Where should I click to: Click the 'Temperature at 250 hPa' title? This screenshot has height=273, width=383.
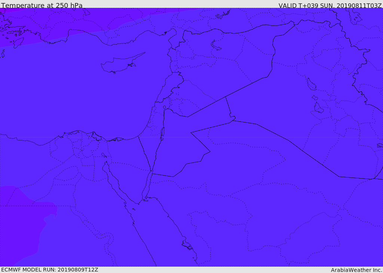click(42, 5)
